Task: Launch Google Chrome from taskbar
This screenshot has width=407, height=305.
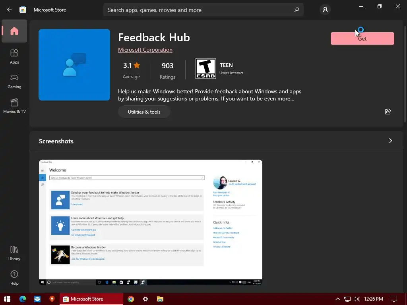Action: (x=130, y=299)
